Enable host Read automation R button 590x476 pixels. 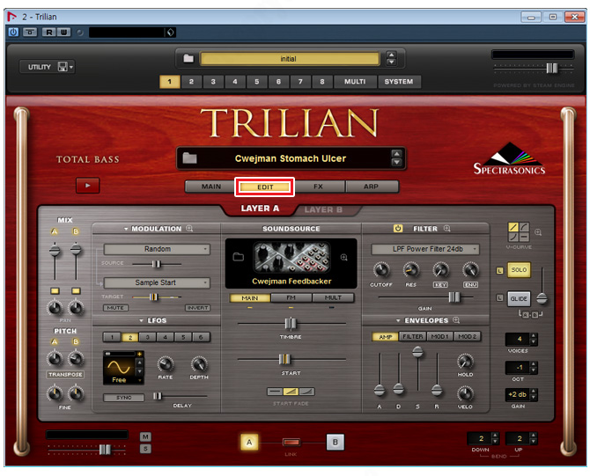point(49,33)
